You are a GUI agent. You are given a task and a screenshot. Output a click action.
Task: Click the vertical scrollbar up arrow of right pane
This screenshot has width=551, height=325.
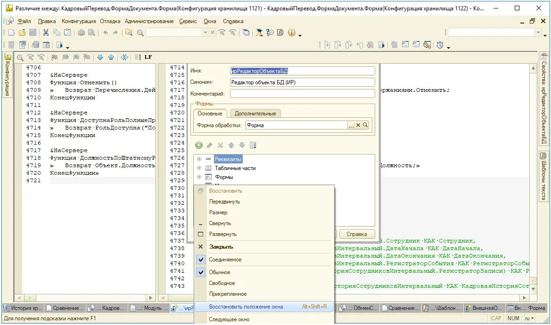(x=533, y=68)
